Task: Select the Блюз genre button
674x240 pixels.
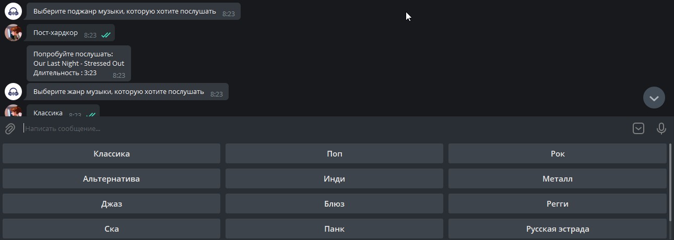Action: [334, 204]
